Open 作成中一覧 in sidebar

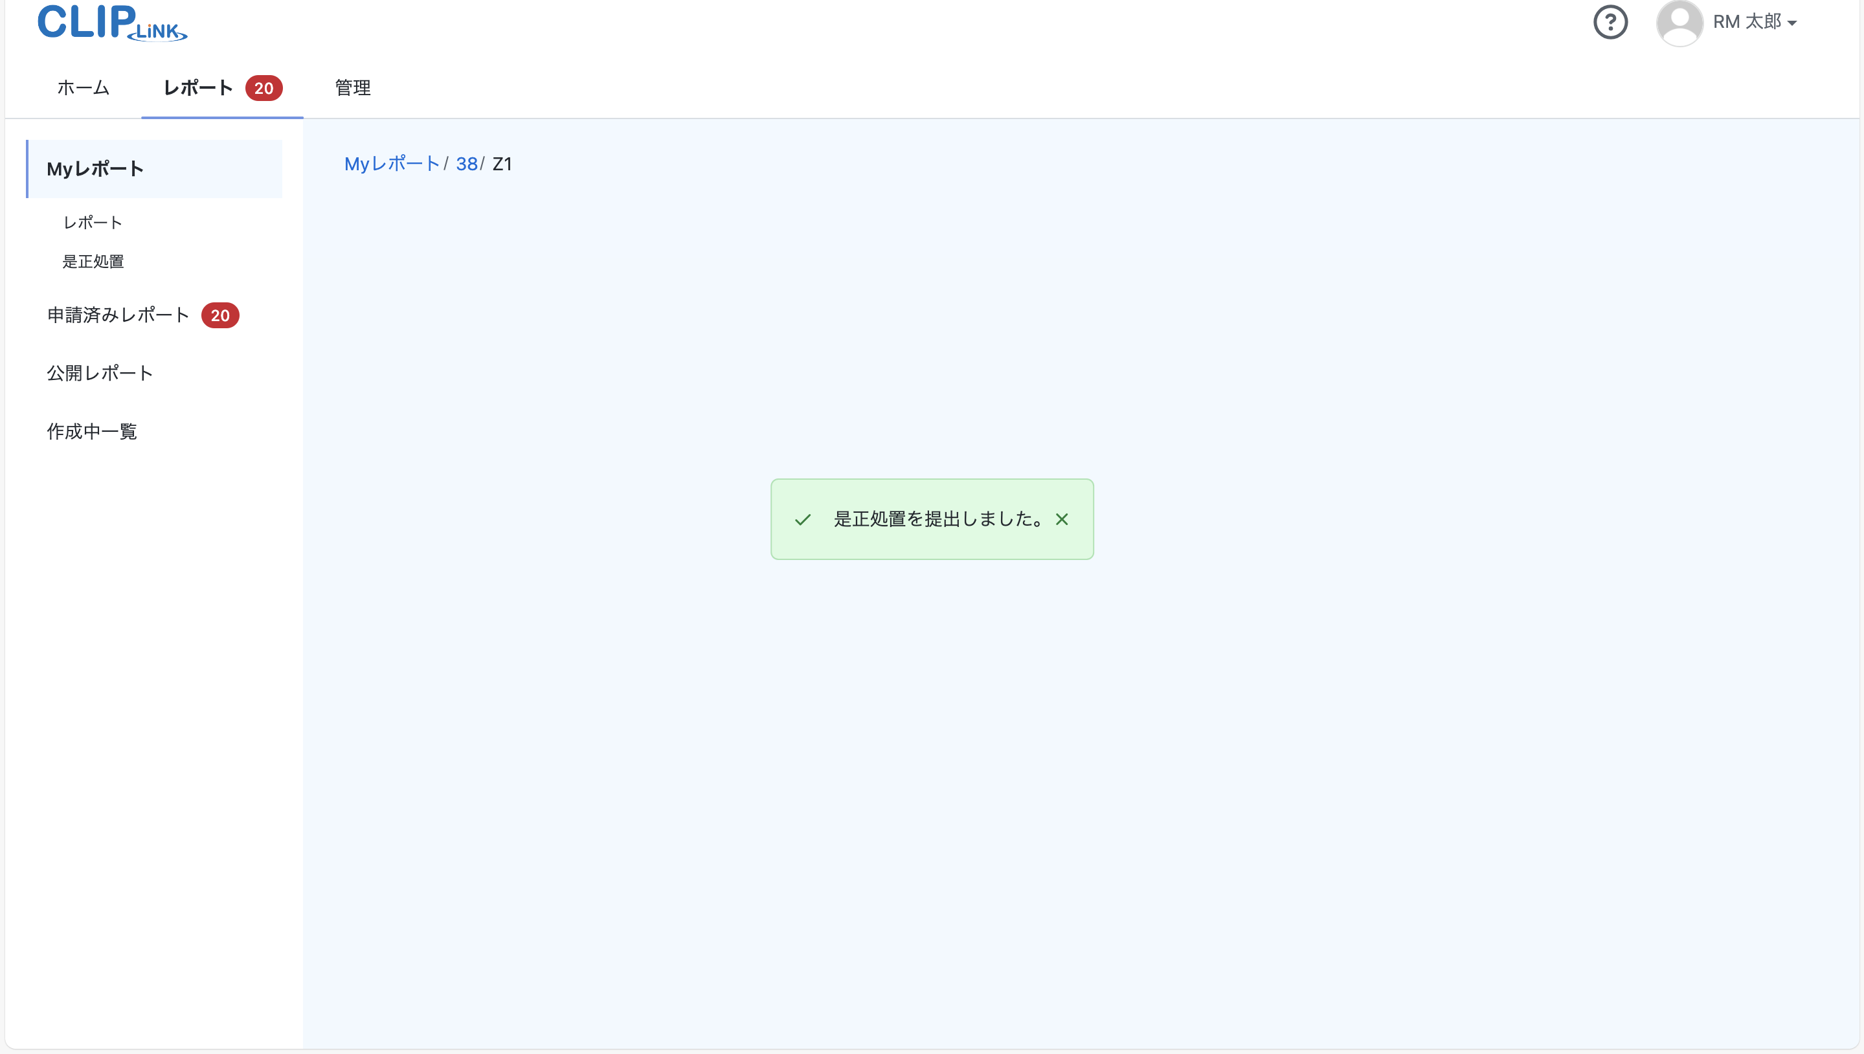coord(92,431)
